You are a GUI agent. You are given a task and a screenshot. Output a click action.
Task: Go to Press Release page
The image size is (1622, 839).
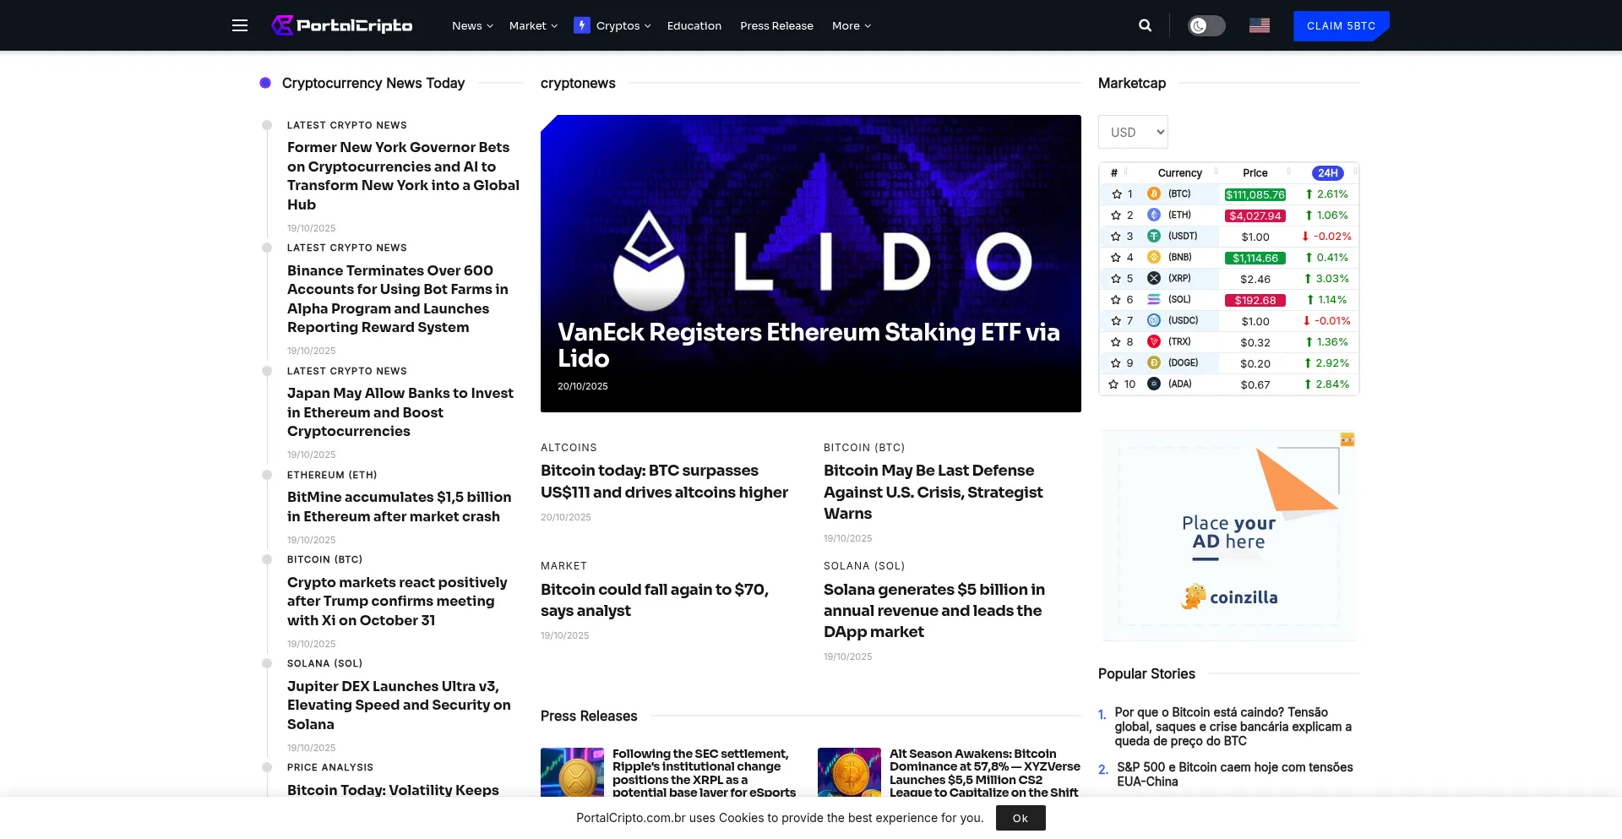776,25
